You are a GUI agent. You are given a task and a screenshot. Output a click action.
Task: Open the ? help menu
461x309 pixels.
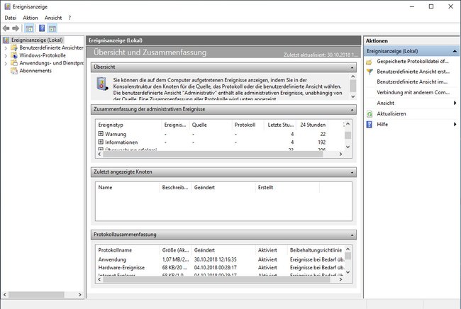[x=70, y=18]
